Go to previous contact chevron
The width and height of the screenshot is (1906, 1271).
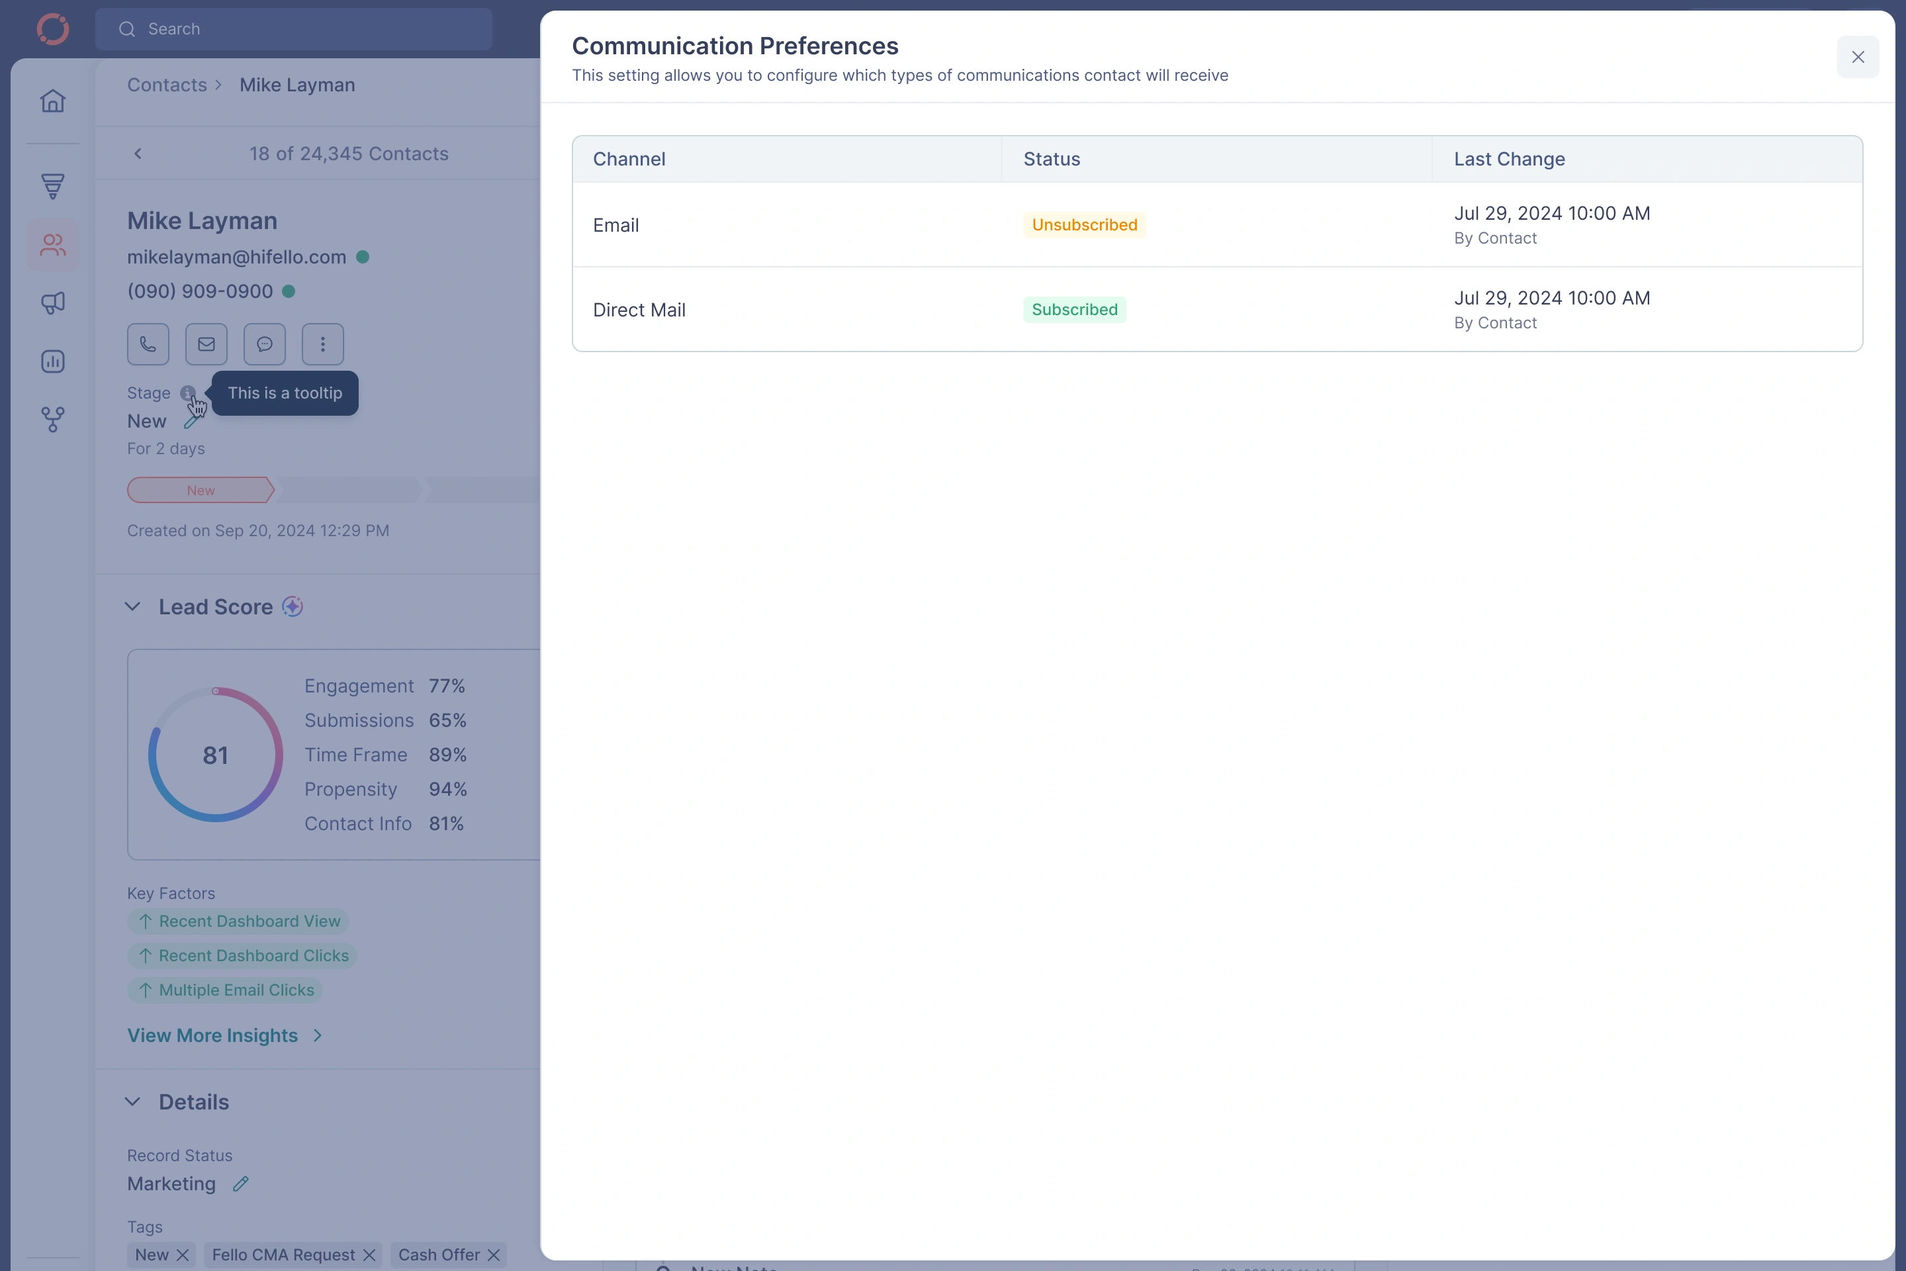click(x=138, y=154)
